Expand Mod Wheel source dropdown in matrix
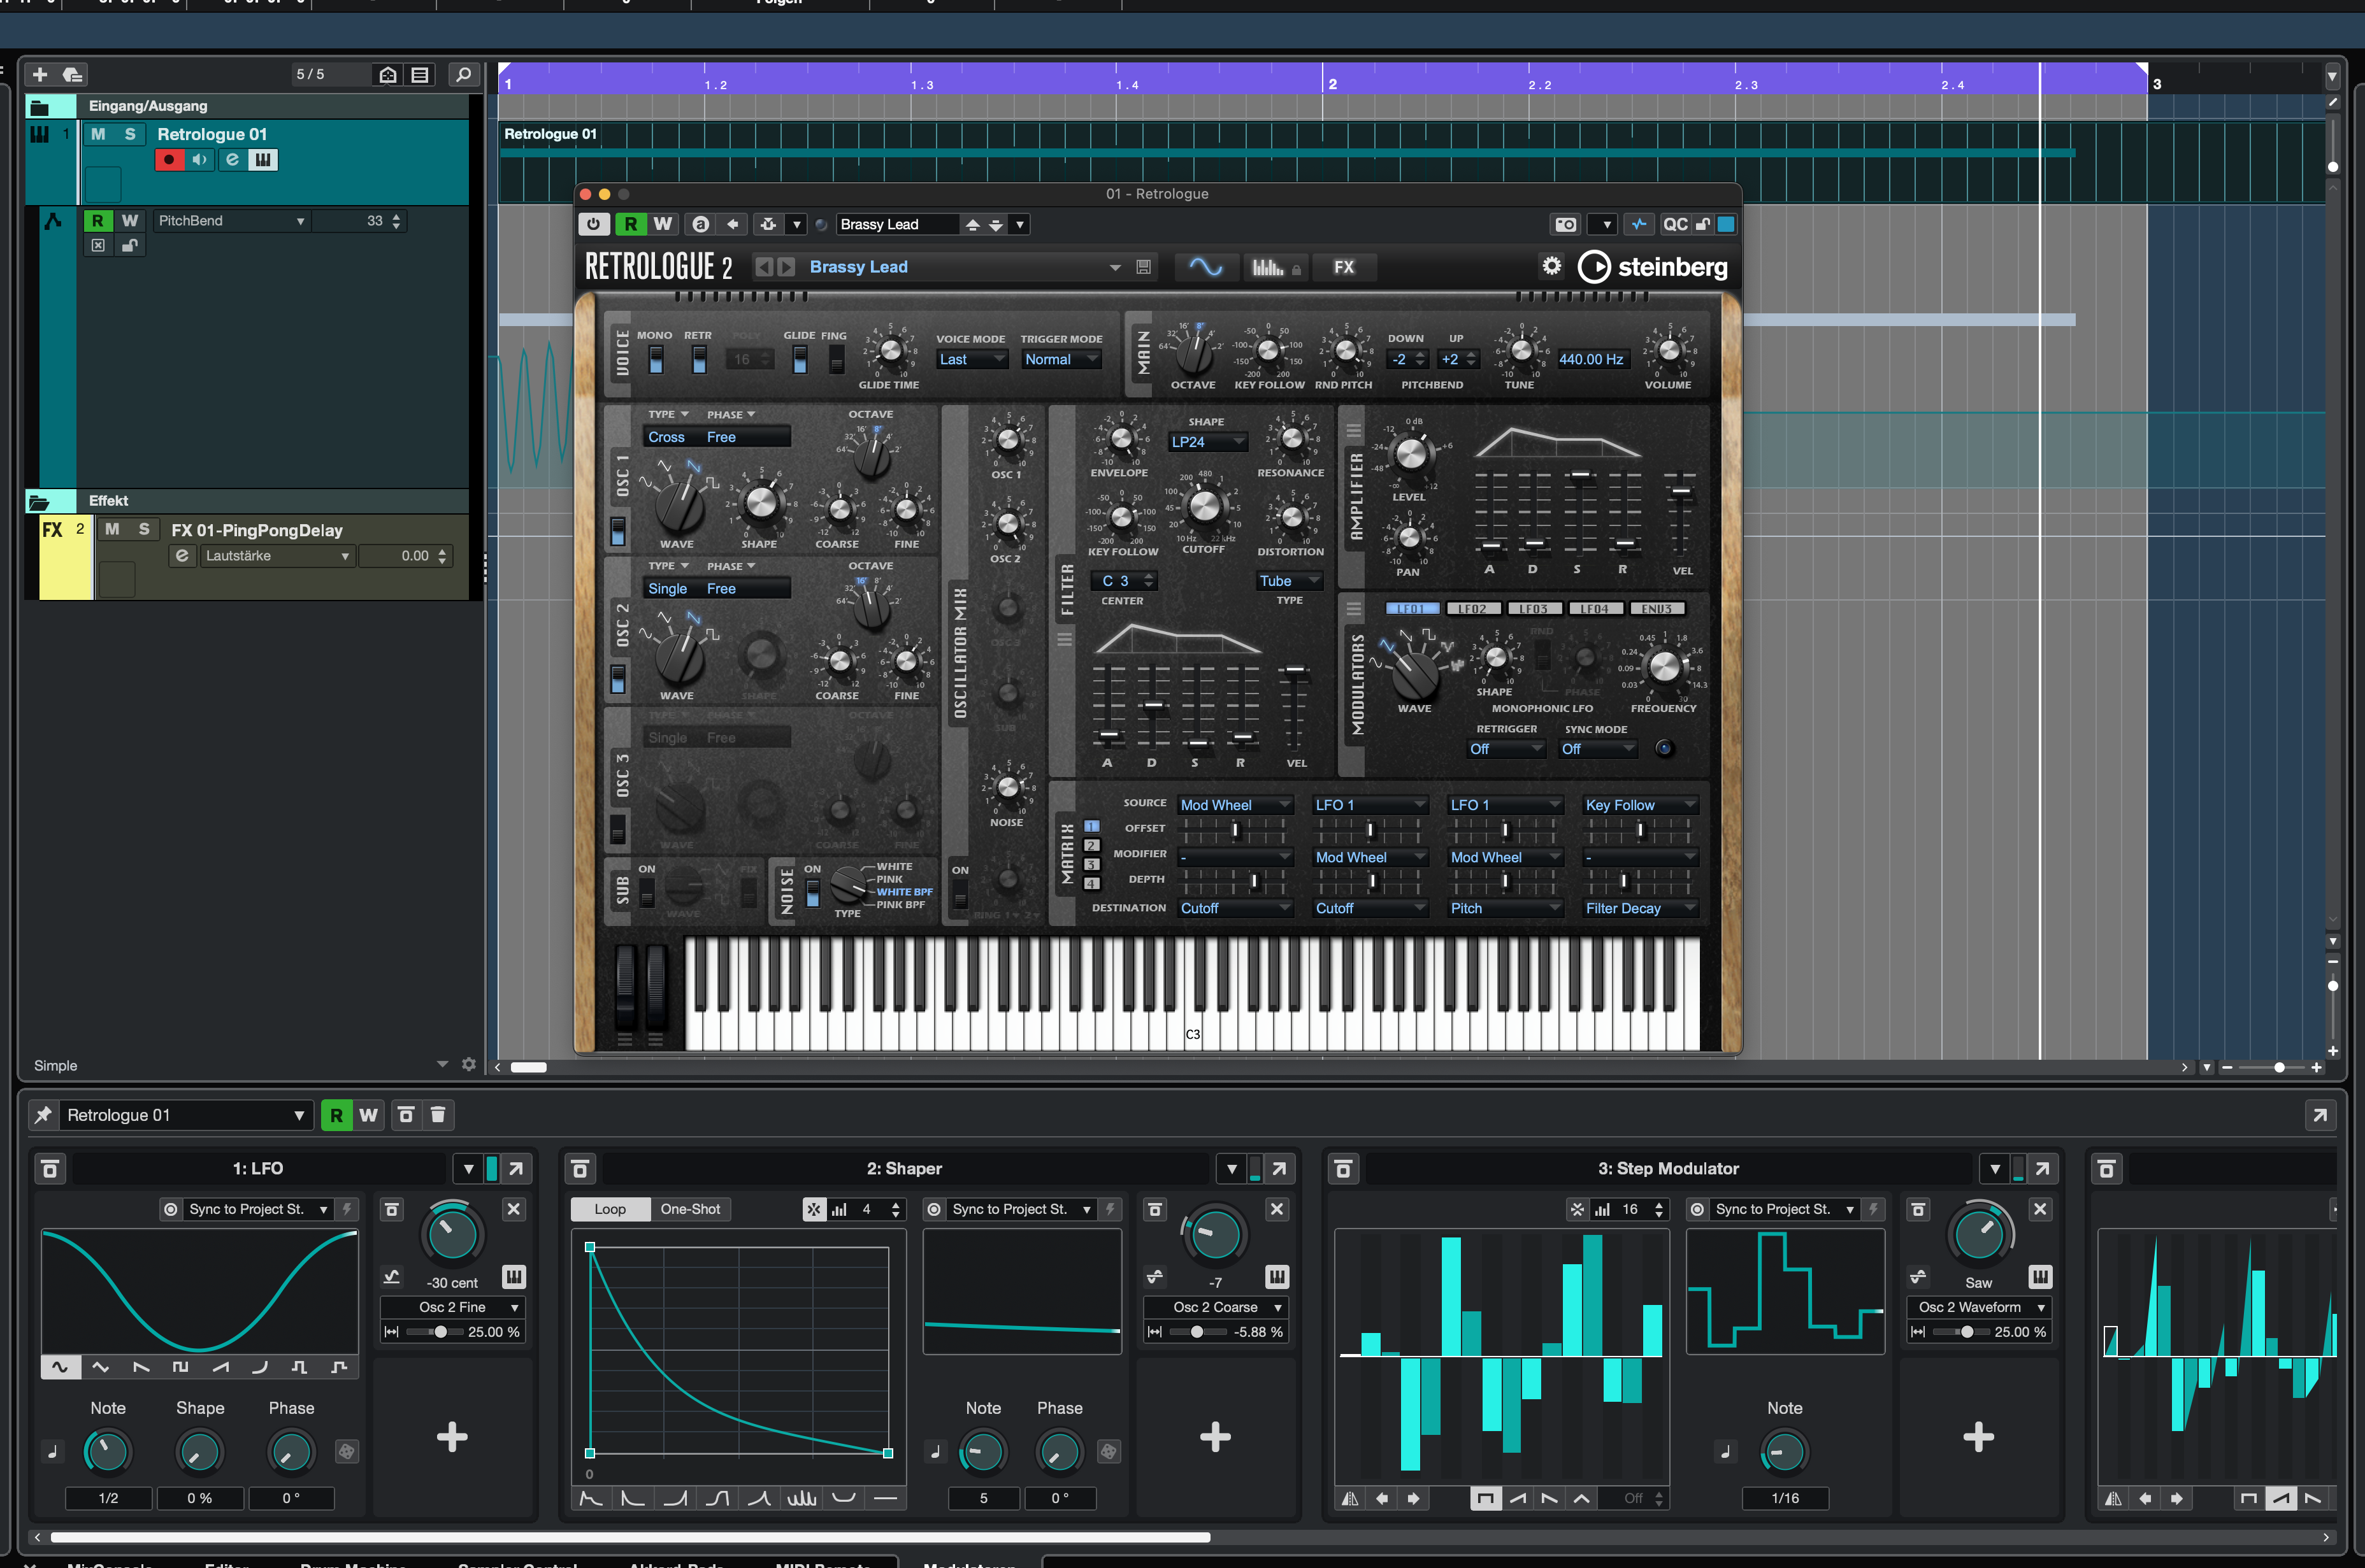The image size is (2365, 1568). (x=1235, y=805)
